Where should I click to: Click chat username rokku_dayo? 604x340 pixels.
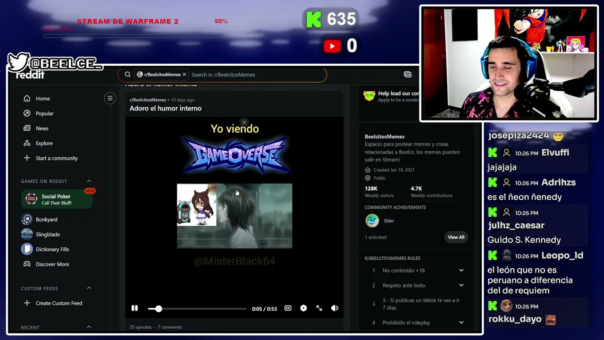515,319
